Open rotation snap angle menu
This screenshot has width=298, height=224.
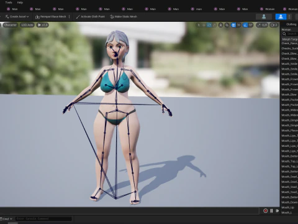tap(251, 25)
